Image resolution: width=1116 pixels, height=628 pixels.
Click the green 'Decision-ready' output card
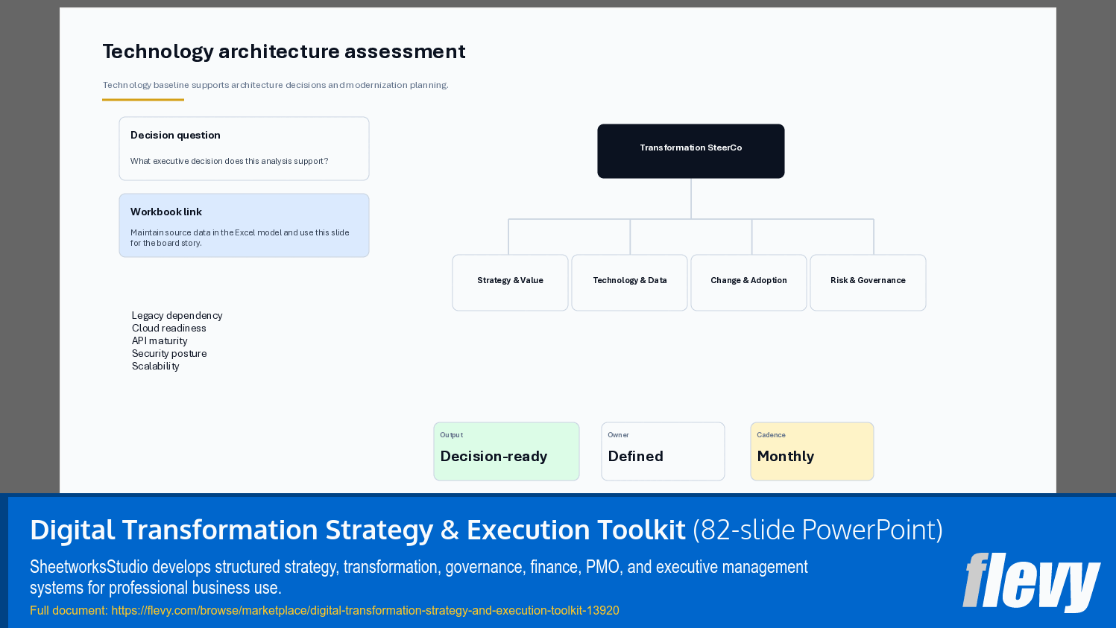click(506, 451)
